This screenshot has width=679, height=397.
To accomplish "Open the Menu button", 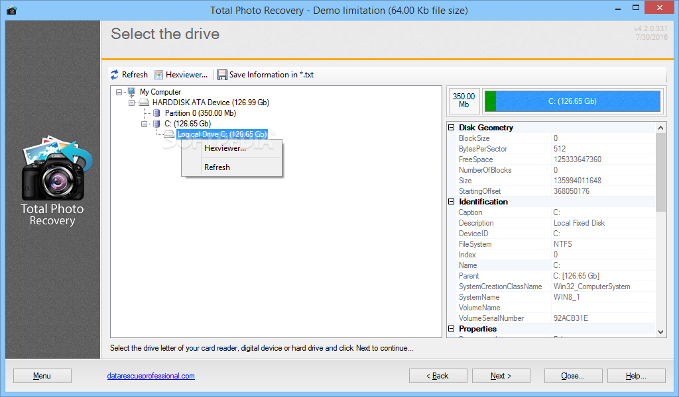I will pyautogui.click(x=42, y=376).
